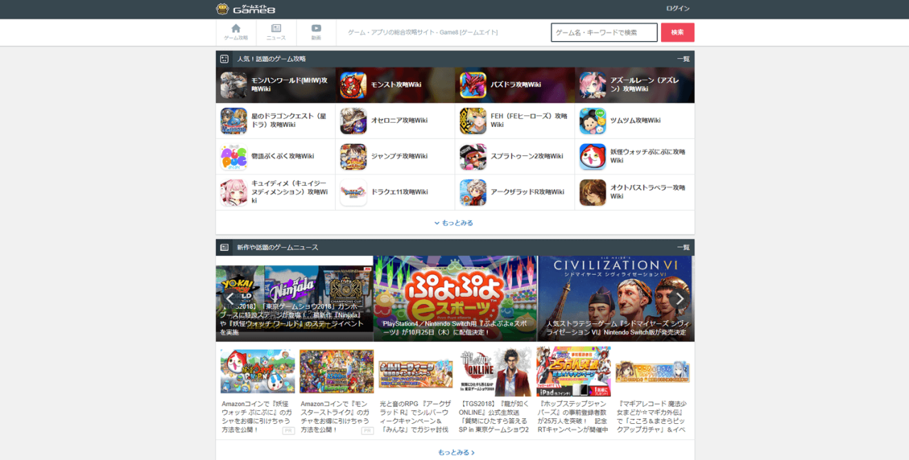This screenshot has height=460, width=909.
Task: Open the ゲーム攻略 home tab
Action: point(236,33)
